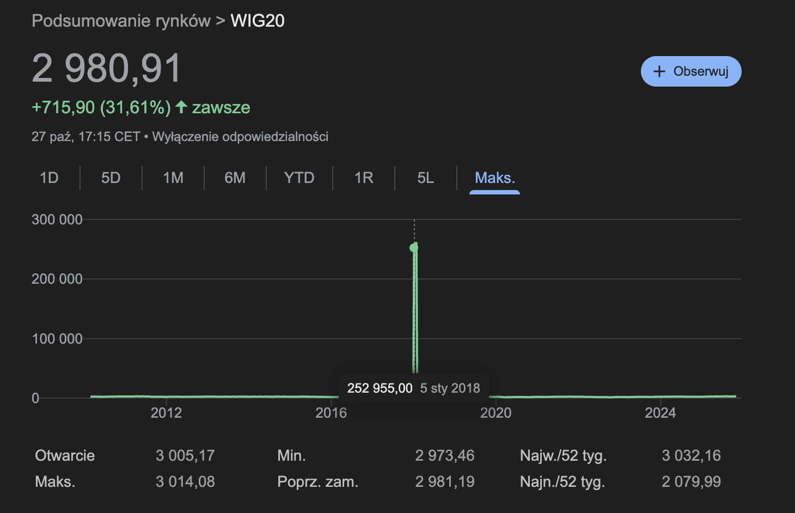
Task: Open the Wyłączenie odpowiedzialności disclaimer link
Action: coord(240,137)
